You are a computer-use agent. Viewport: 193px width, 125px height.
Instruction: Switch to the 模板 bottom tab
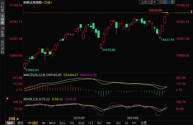20,123
